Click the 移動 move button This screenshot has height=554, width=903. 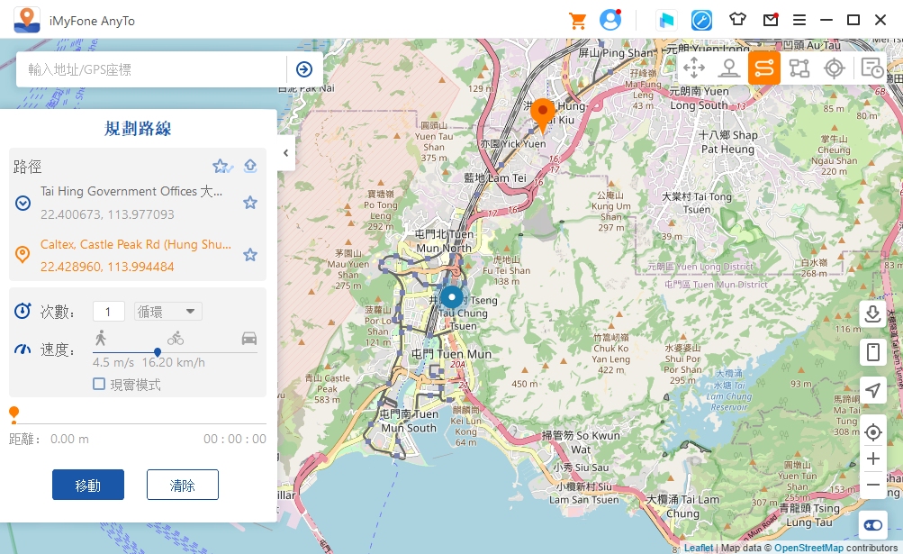pyautogui.click(x=88, y=485)
